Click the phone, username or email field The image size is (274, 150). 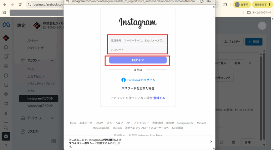click(x=138, y=41)
